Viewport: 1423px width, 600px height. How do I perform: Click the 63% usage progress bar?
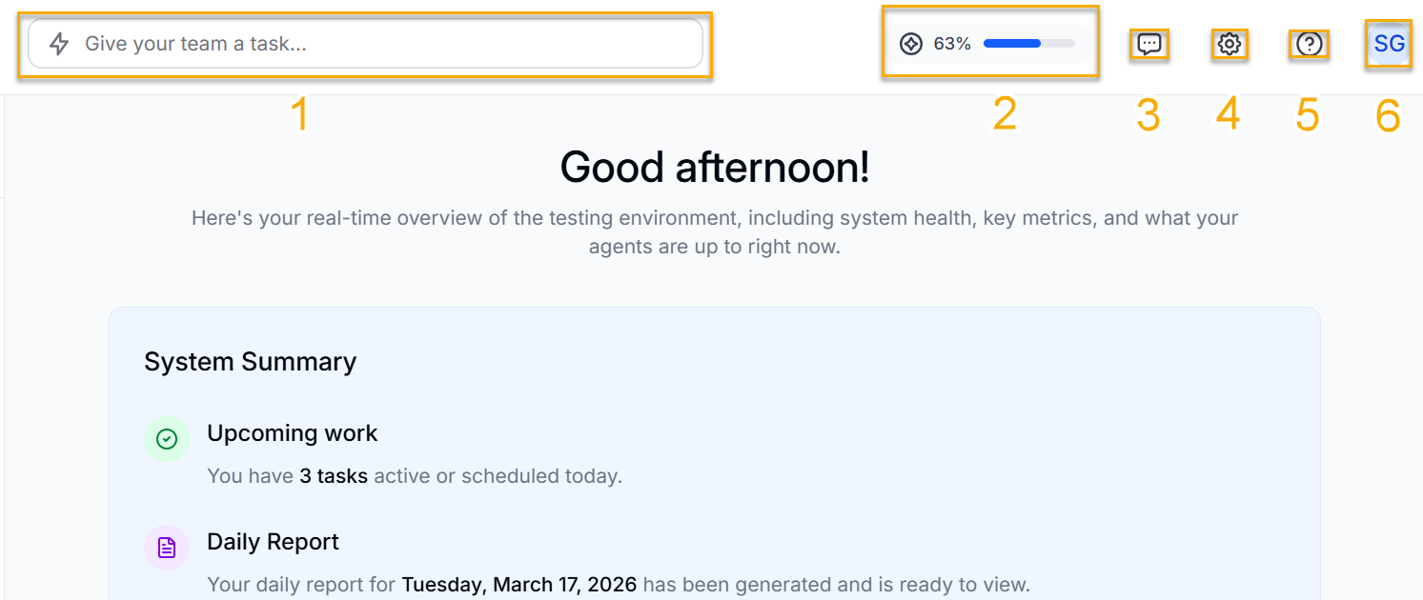click(x=1027, y=43)
